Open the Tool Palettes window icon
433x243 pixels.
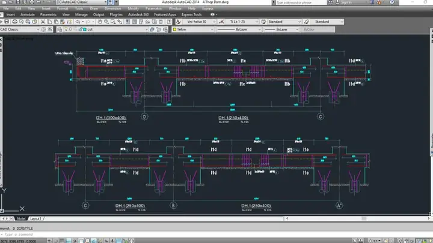pos(141,22)
